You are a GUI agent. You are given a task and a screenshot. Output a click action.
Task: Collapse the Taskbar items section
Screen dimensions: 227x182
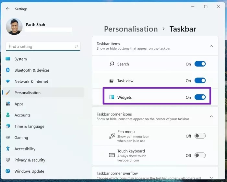tap(211, 46)
